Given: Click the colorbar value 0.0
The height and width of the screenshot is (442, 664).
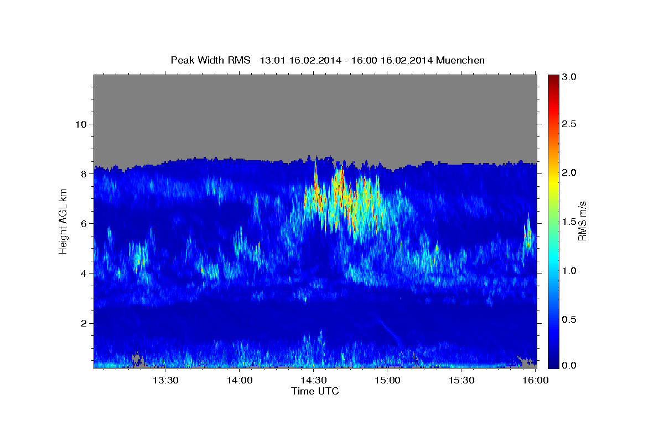Looking at the screenshot, I should pyautogui.click(x=570, y=366).
